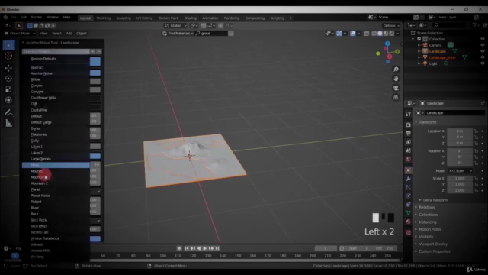This screenshot has width=488, height=275.
Task: Click the timeline play button
Action: pos(205,248)
